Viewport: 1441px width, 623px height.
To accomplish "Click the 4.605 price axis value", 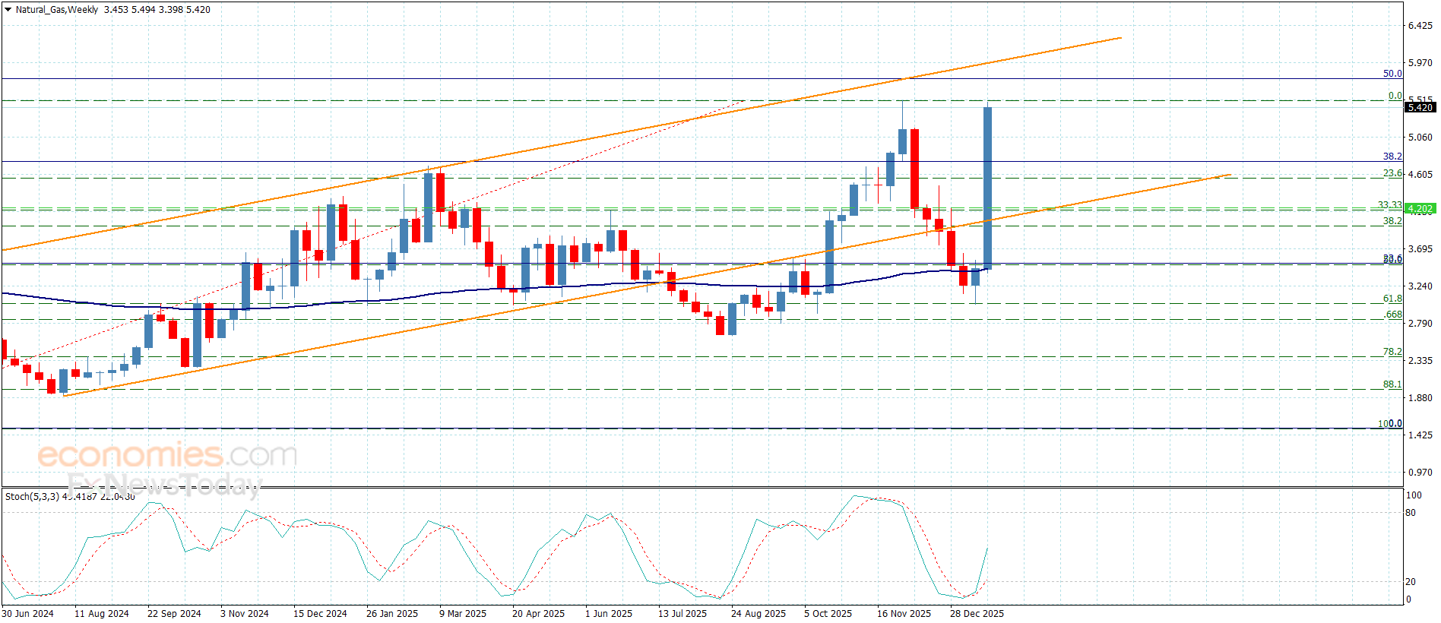I will tap(1420, 175).
